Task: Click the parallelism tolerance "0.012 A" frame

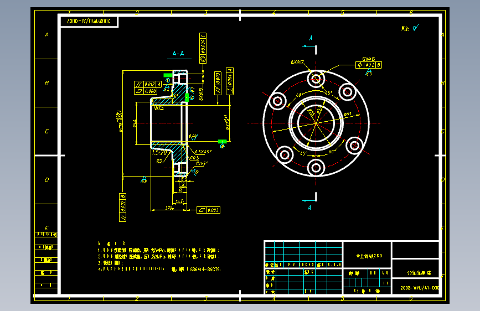Action: coord(148,84)
